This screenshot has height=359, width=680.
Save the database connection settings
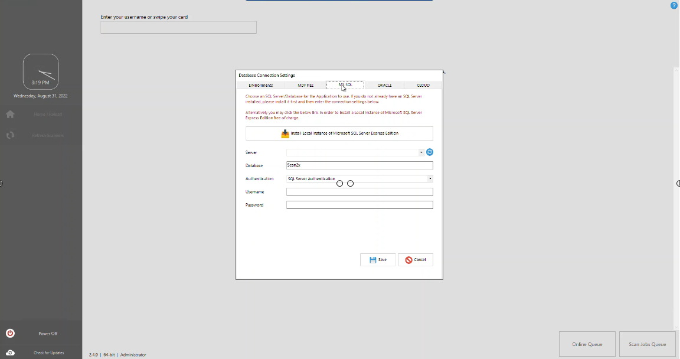[378, 260]
